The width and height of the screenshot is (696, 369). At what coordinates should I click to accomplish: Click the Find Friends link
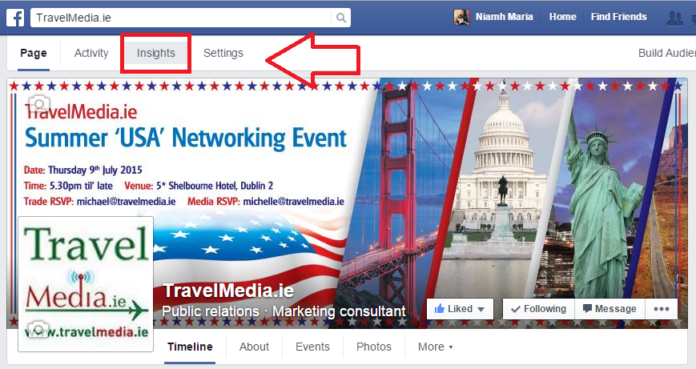(x=619, y=17)
